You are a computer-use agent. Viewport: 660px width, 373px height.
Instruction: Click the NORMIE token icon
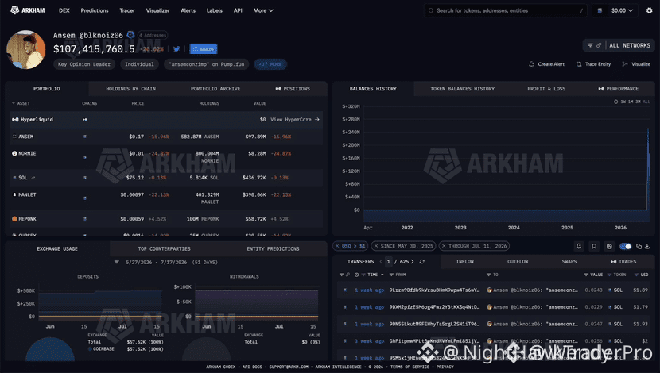(14, 153)
